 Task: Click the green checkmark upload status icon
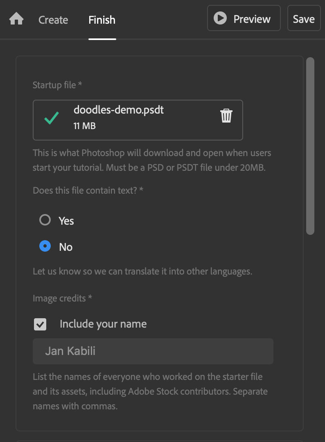pyautogui.click(x=52, y=118)
